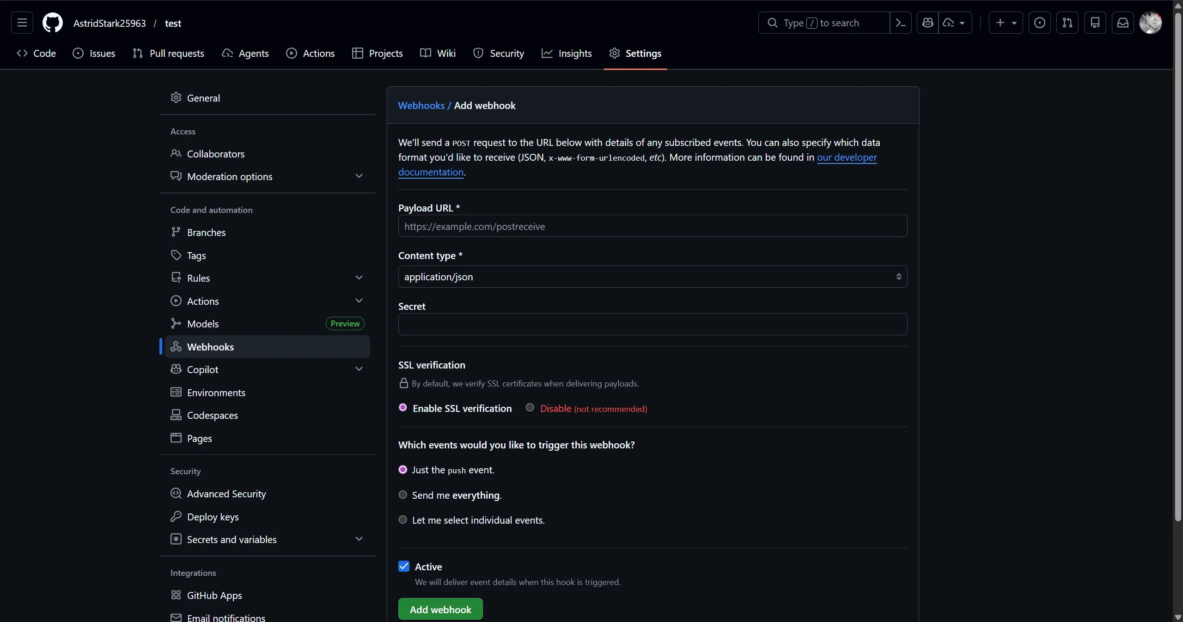Select the Send me everything option
The width and height of the screenshot is (1183, 622).
pos(402,495)
